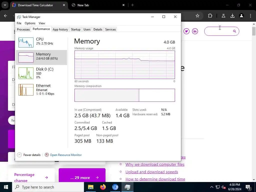Close the New Tab browser tab

point(123,5)
